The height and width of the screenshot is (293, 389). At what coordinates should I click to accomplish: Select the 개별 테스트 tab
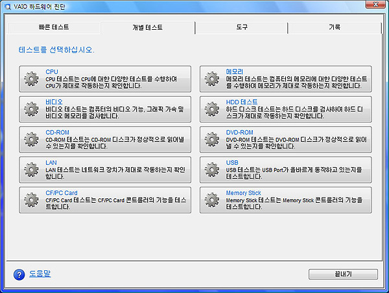pos(147,27)
